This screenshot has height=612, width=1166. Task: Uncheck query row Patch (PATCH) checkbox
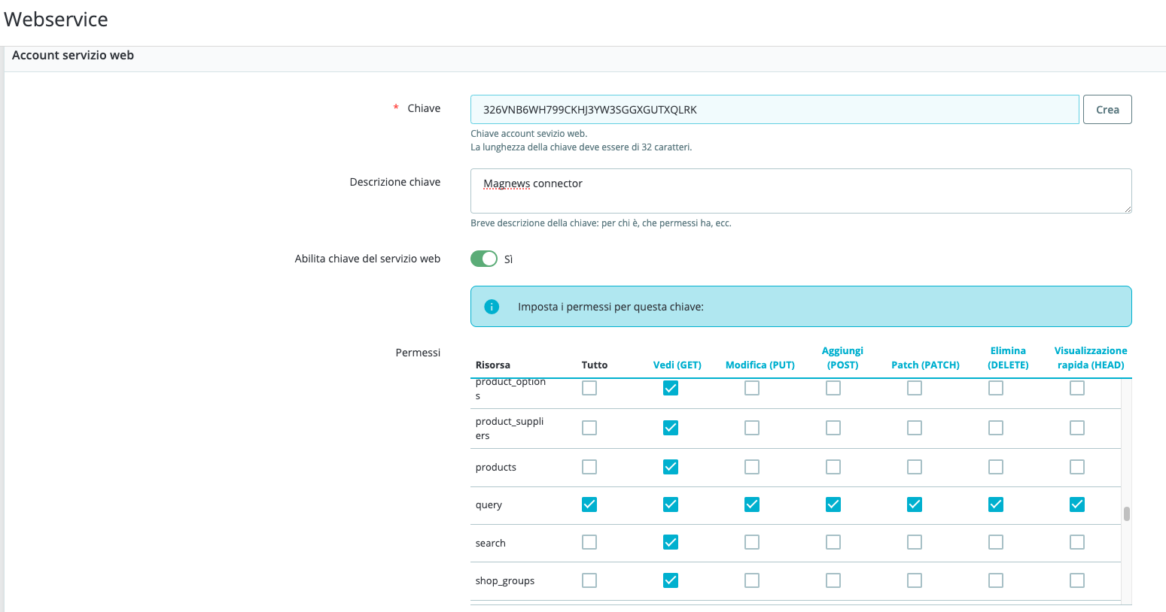[915, 504]
